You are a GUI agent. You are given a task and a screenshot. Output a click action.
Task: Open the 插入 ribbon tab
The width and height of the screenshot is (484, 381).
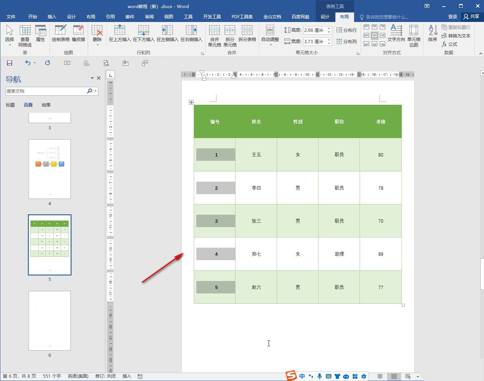pyautogui.click(x=52, y=17)
